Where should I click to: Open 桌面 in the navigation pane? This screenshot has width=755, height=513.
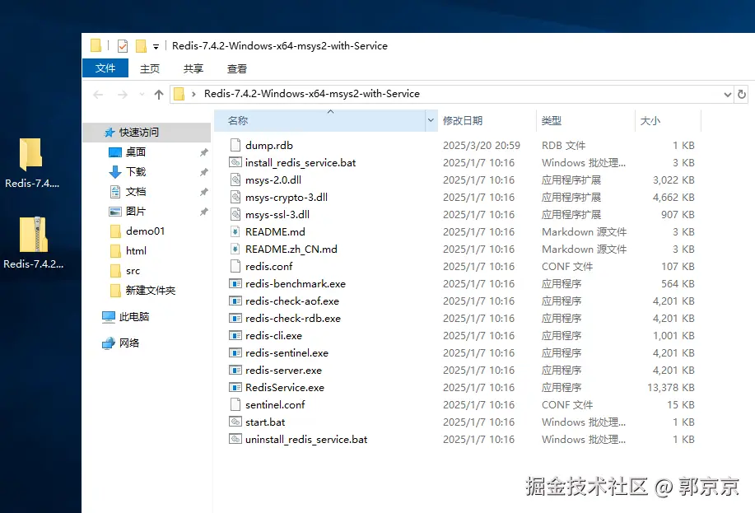tap(135, 152)
